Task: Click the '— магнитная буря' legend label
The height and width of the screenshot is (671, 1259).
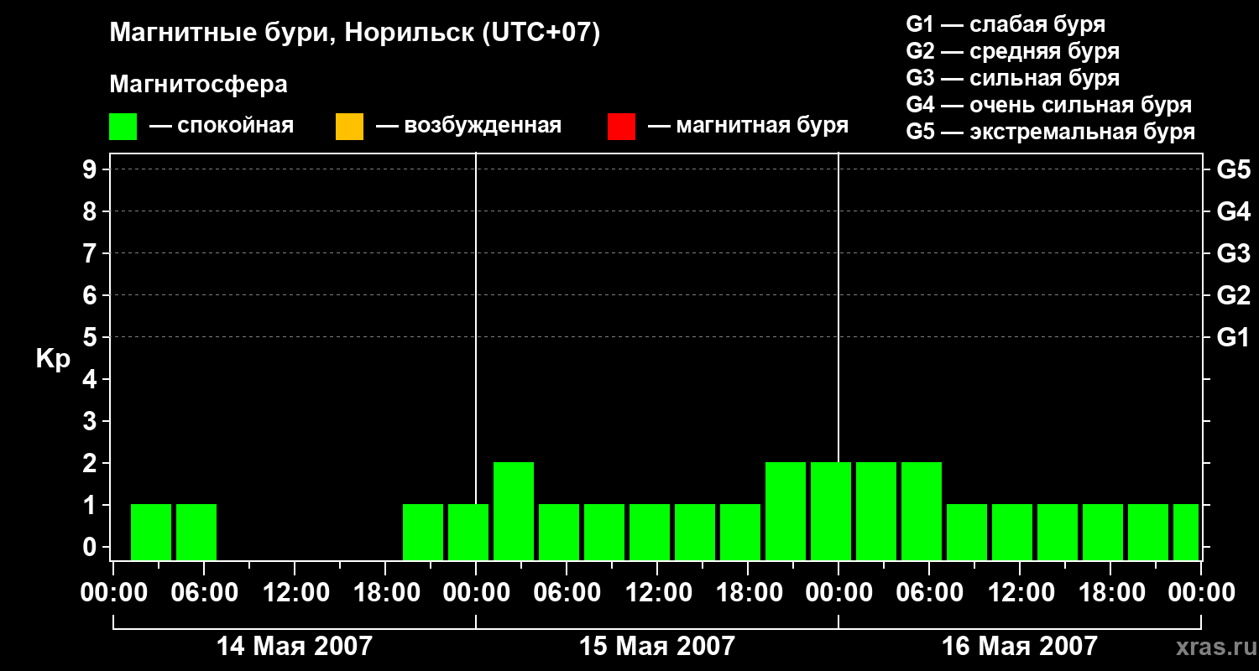Action: [x=748, y=126]
